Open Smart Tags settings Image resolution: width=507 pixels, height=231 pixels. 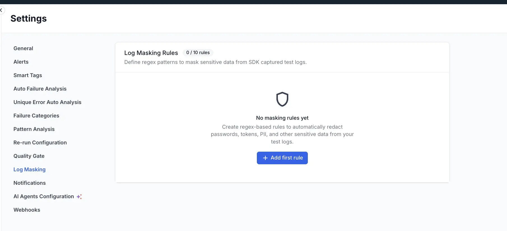click(28, 75)
